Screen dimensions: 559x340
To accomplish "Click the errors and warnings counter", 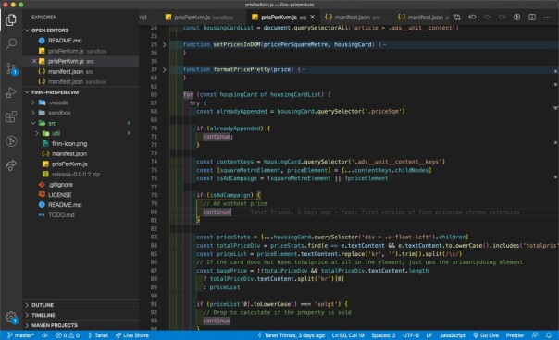I will pos(68,335).
